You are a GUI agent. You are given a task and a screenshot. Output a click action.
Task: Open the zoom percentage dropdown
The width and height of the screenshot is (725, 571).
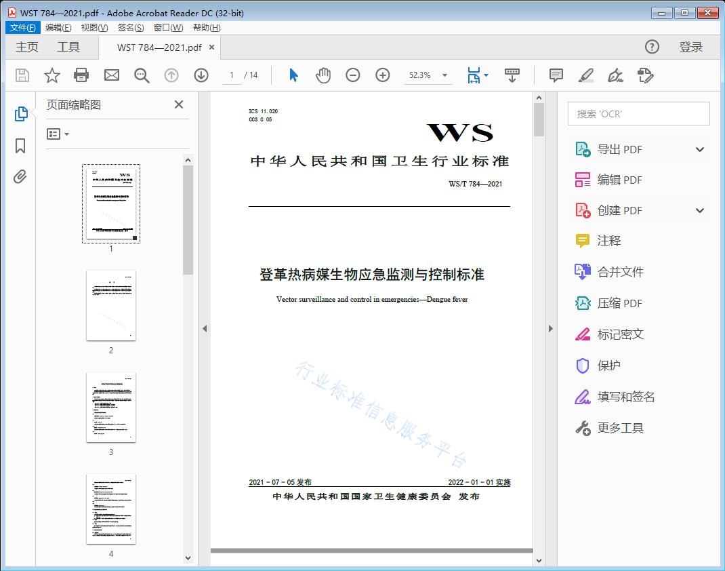point(428,75)
